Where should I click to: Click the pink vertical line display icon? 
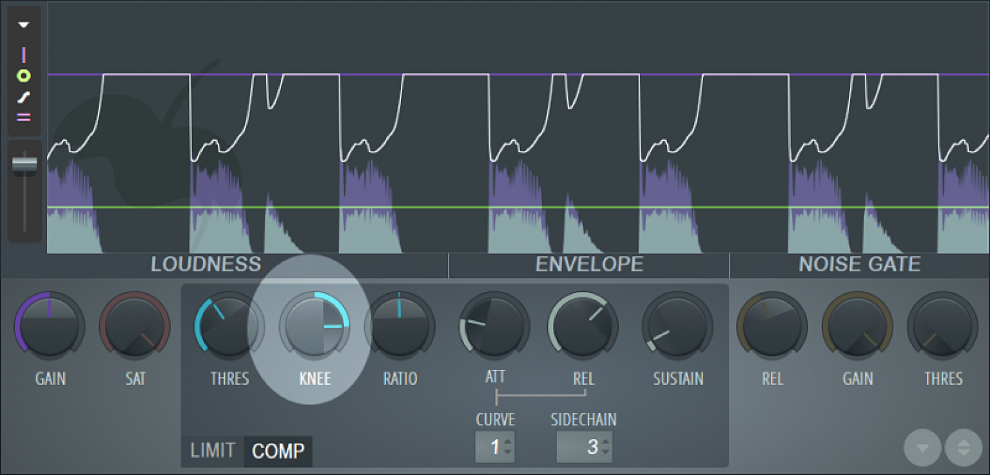(24, 55)
